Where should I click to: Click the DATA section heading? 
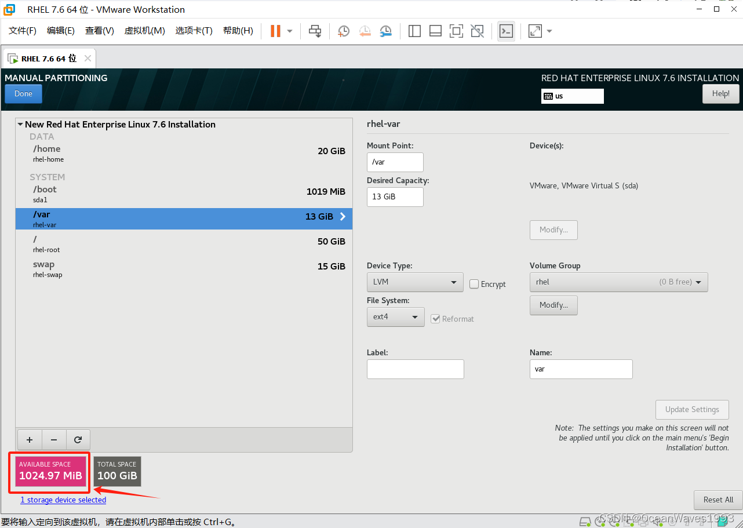click(x=42, y=137)
